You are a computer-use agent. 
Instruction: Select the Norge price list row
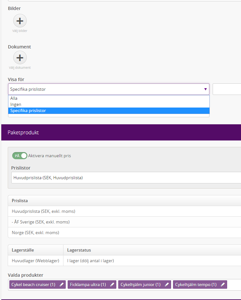coord(124,233)
